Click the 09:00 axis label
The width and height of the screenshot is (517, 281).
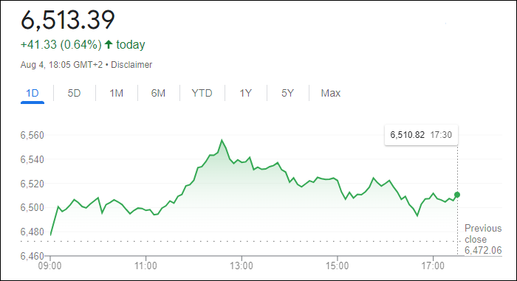[x=49, y=266]
